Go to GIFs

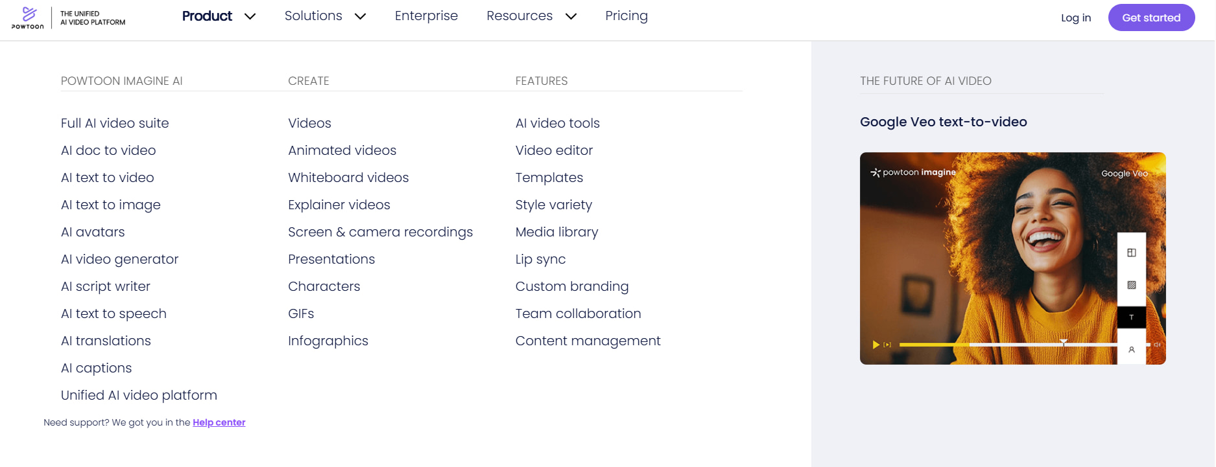pos(301,313)
